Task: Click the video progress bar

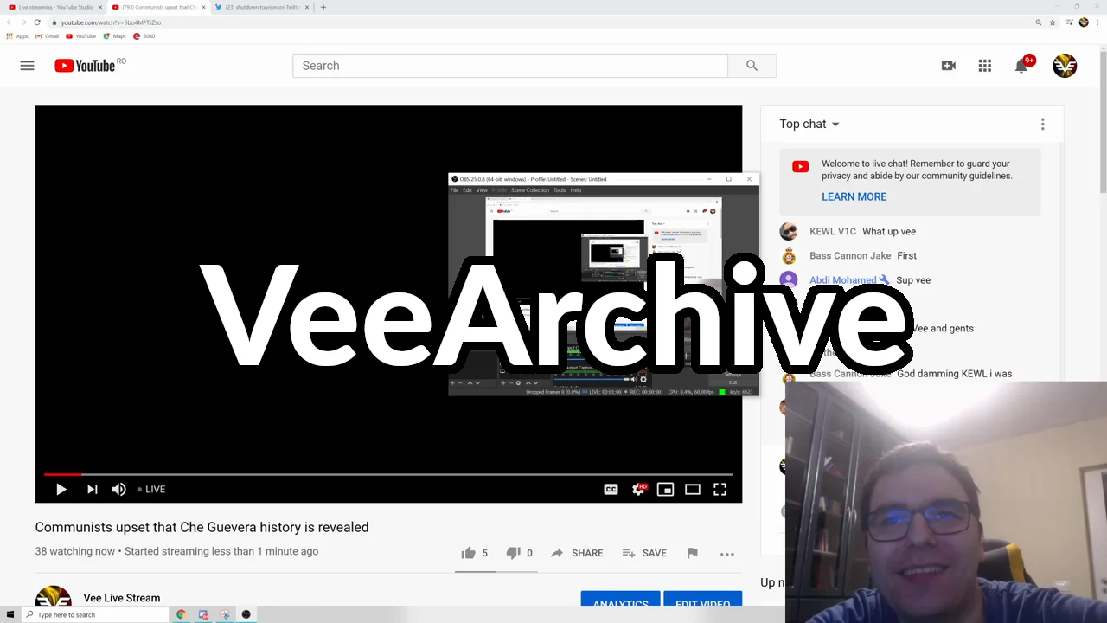Action: click(x=388, y=474)
